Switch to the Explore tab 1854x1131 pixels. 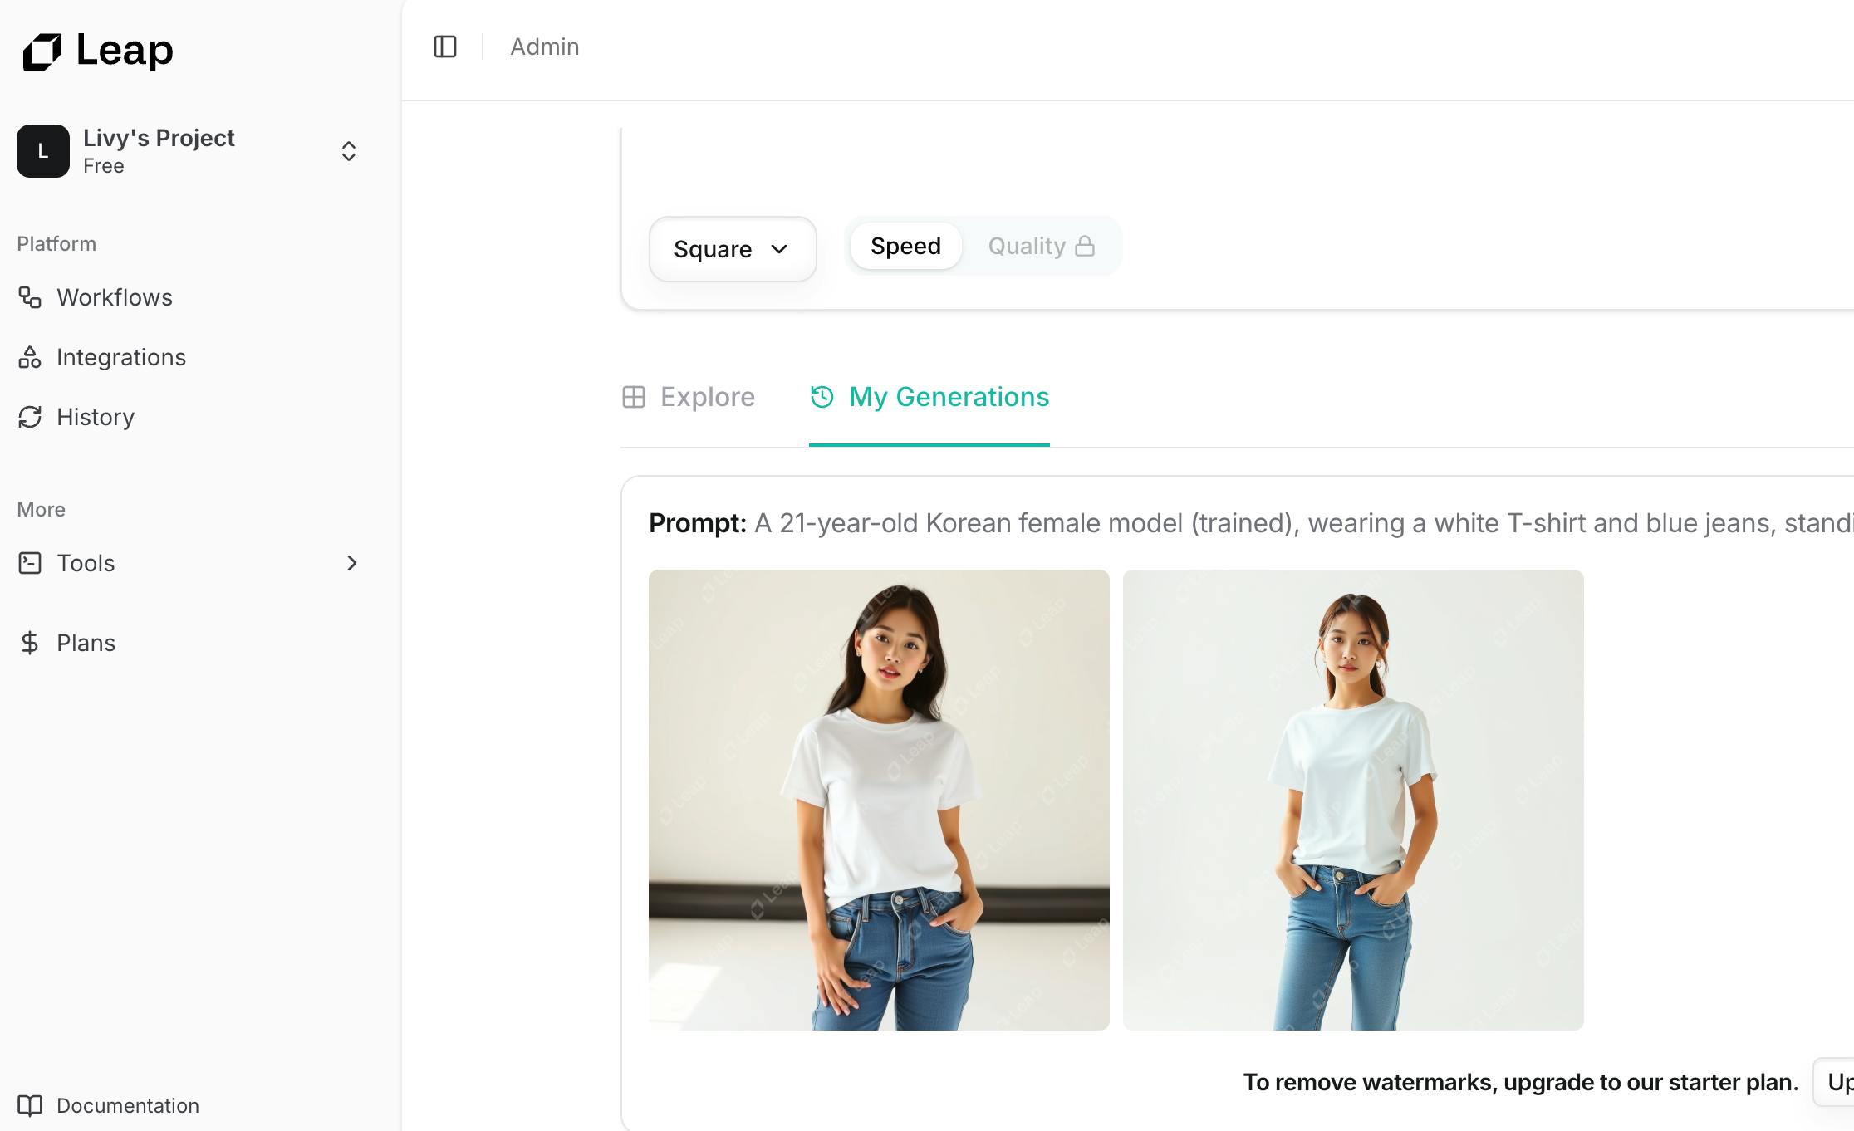(x=689, y=397)
